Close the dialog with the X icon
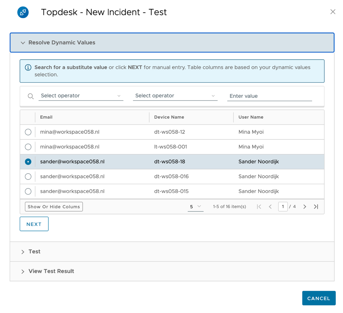The image size is (343, 313). click(332, 12)
